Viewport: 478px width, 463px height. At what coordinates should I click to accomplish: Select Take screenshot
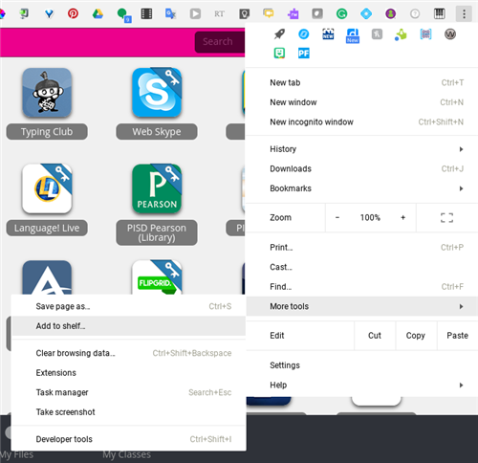(x=129, y=412)
